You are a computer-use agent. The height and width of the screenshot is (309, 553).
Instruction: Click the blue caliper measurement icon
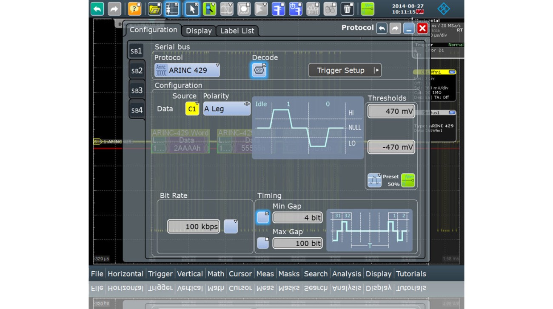(x=279, y=9)
